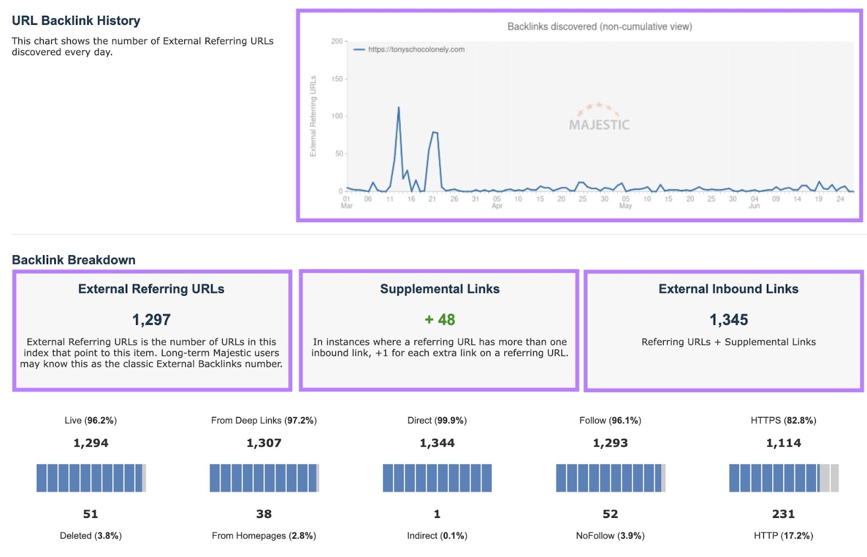Click the Direct vs Indirect progress bar

(x=437, y=478)
